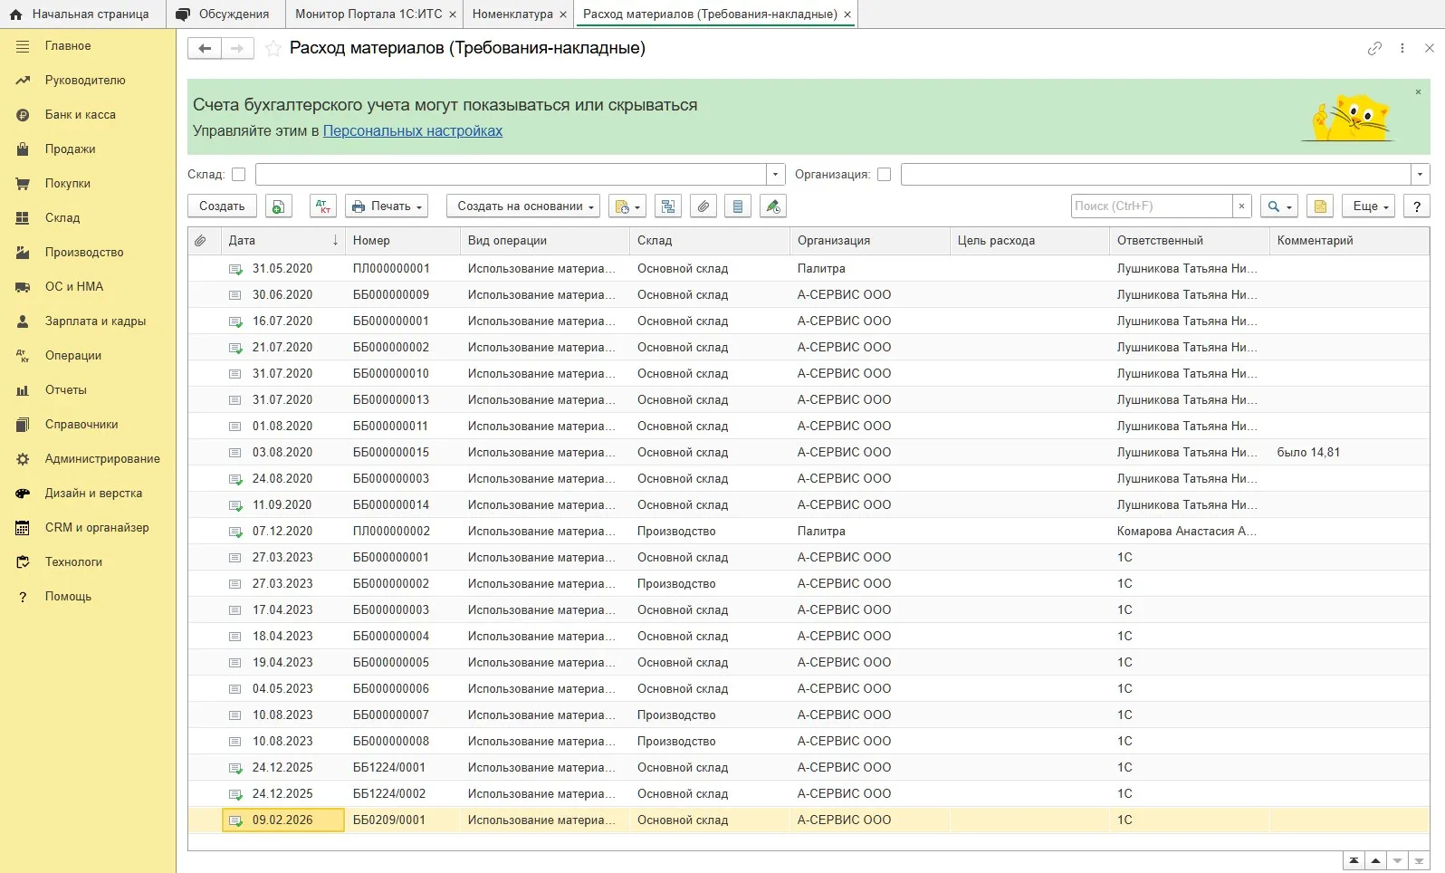
Task: Expand the Организация filter dropdown
Action: pos(1421,175)
